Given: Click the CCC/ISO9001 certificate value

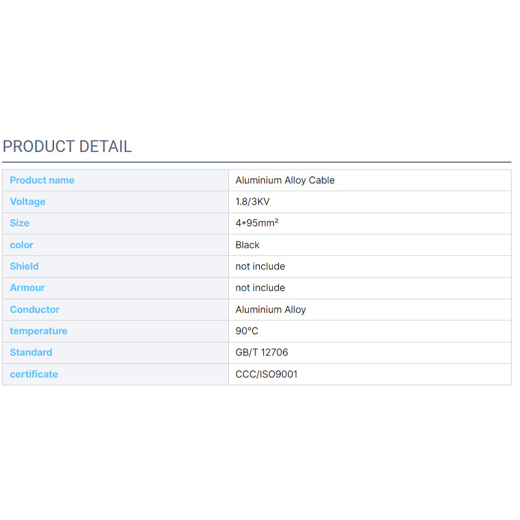Looking at the screenshot, I should 266,374.
